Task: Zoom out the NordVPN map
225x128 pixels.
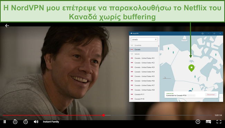Action: coord(221,100)
